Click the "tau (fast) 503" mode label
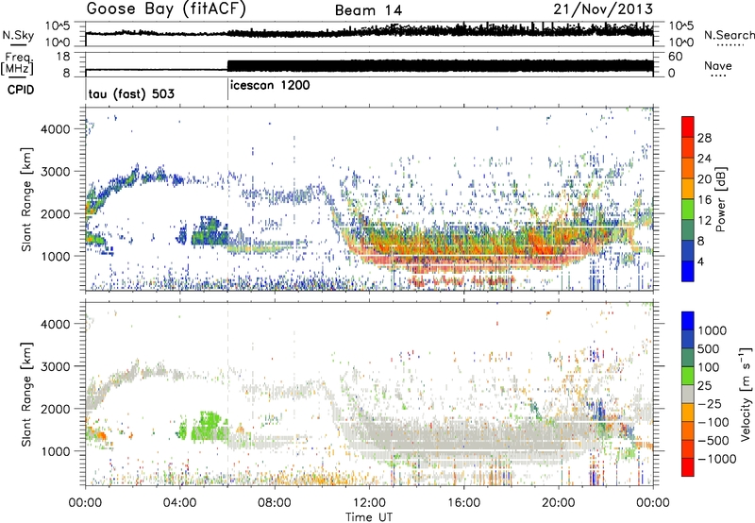This screenshot has height=523, width=755. pos(131,93)
